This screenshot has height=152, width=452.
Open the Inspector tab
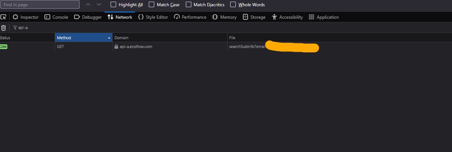[x=26, y=17]
